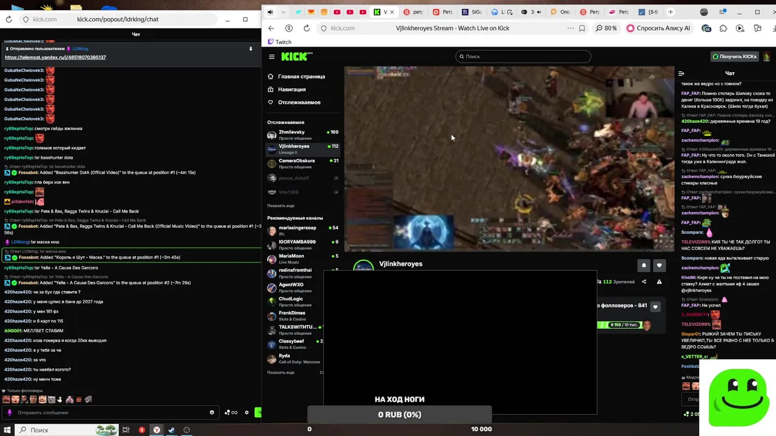This screenshot has width=776, height=436.
Task: Open Zhmilevsky channel in followed list
Action: 303,134
